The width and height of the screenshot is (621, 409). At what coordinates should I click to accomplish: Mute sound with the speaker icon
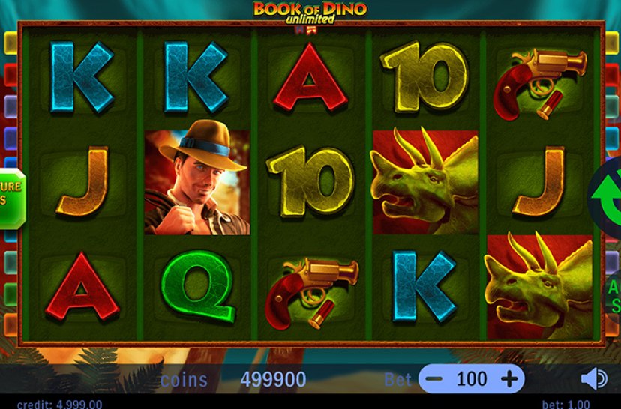(594, 379)
